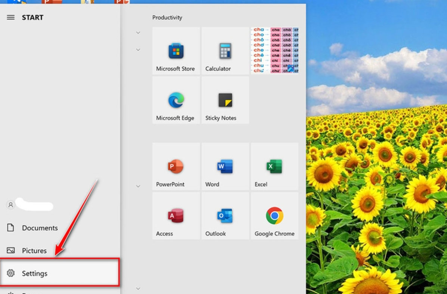This screenshot has width=447, height=294.
Task: Launch the Word tile
Action: 225,167
